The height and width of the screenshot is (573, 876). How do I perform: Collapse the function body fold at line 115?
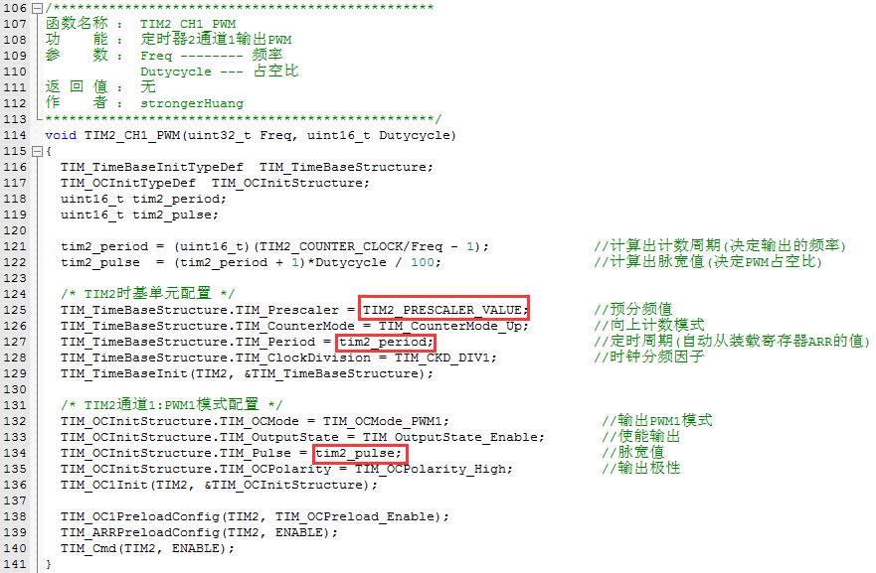click(37, 151)
